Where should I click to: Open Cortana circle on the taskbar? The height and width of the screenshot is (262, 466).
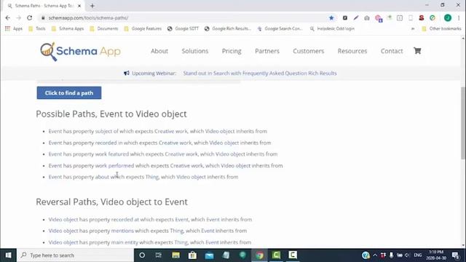pos(142,255)
